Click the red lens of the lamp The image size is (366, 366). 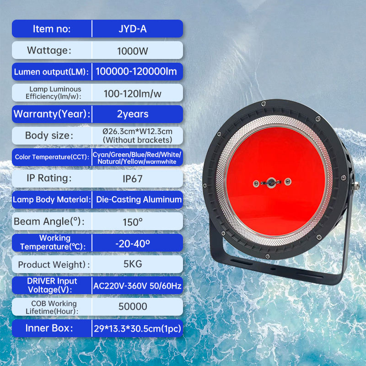point(275,181)
